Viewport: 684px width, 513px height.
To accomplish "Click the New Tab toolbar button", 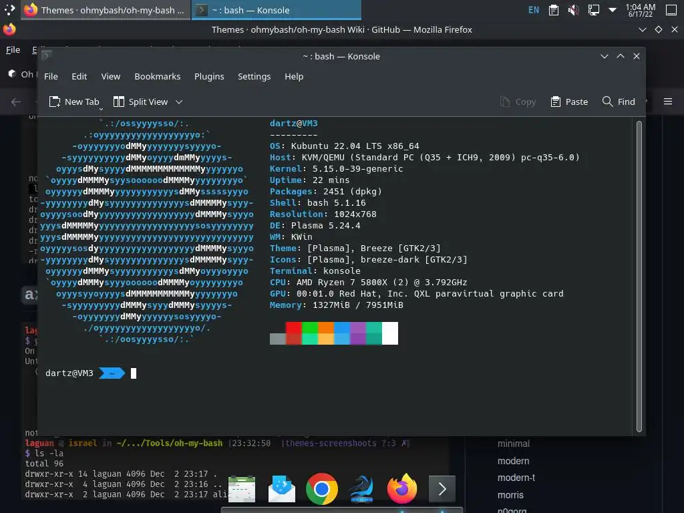I will click(x=73, y=102).
